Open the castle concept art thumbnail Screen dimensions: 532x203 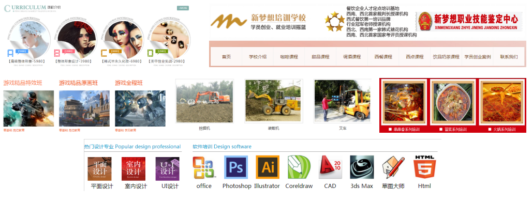pyautogui.click(x=84, y=108)
